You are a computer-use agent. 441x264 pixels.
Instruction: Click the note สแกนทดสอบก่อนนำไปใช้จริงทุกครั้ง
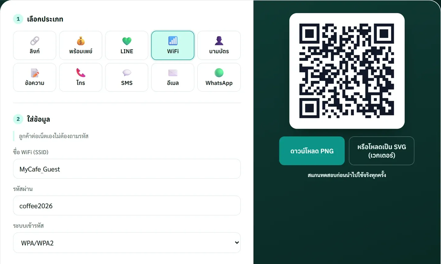tap(347, 175)
